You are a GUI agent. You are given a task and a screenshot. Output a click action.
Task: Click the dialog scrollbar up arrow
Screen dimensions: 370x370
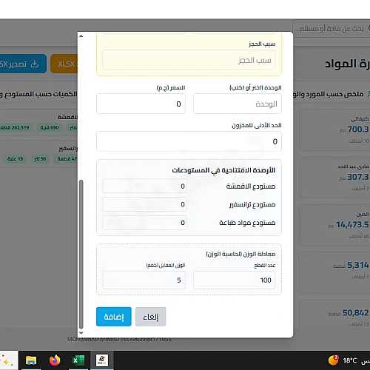point(81,36)
